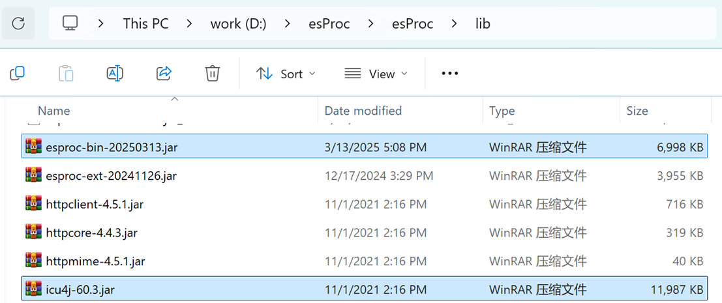This screenshot has height=303, width=722.
Task: Click the Type column header
Action: (x=502, y=111)
